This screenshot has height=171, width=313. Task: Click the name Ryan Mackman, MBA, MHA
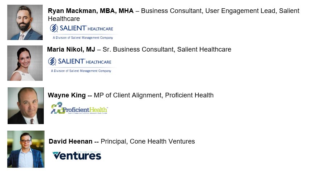click(x=90, y=11)
